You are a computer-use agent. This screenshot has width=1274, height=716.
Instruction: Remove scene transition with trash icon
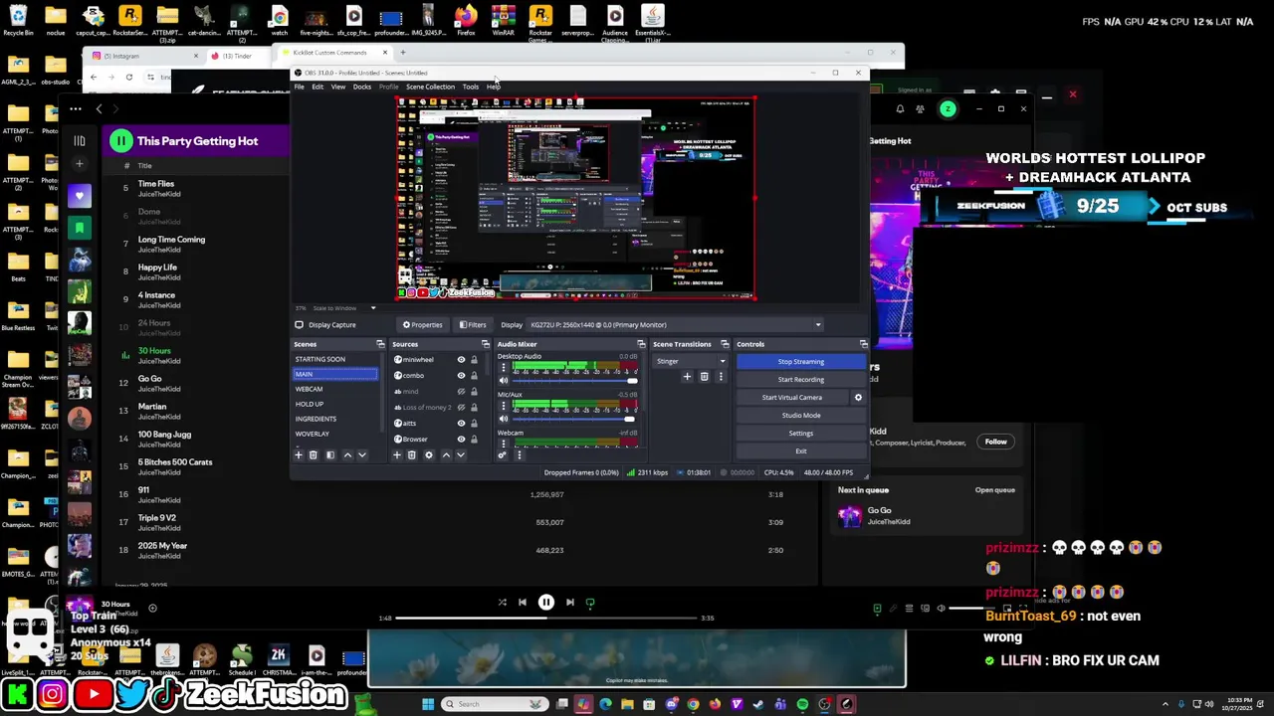704,376
